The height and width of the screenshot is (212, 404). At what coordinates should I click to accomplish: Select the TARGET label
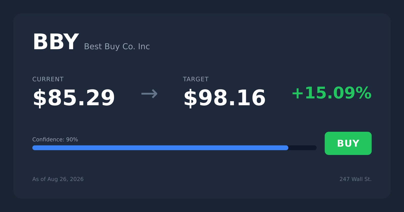(196, 79)
